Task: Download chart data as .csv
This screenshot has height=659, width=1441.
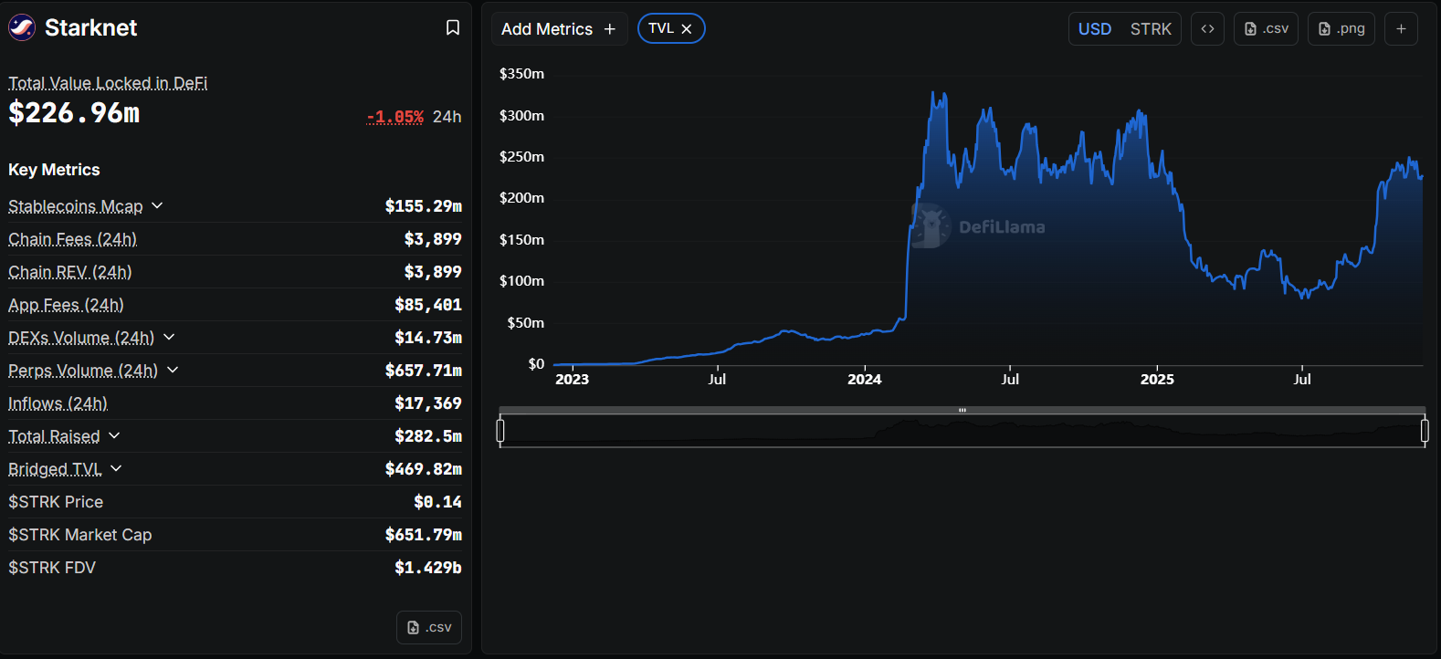Action: point(1266,29)
